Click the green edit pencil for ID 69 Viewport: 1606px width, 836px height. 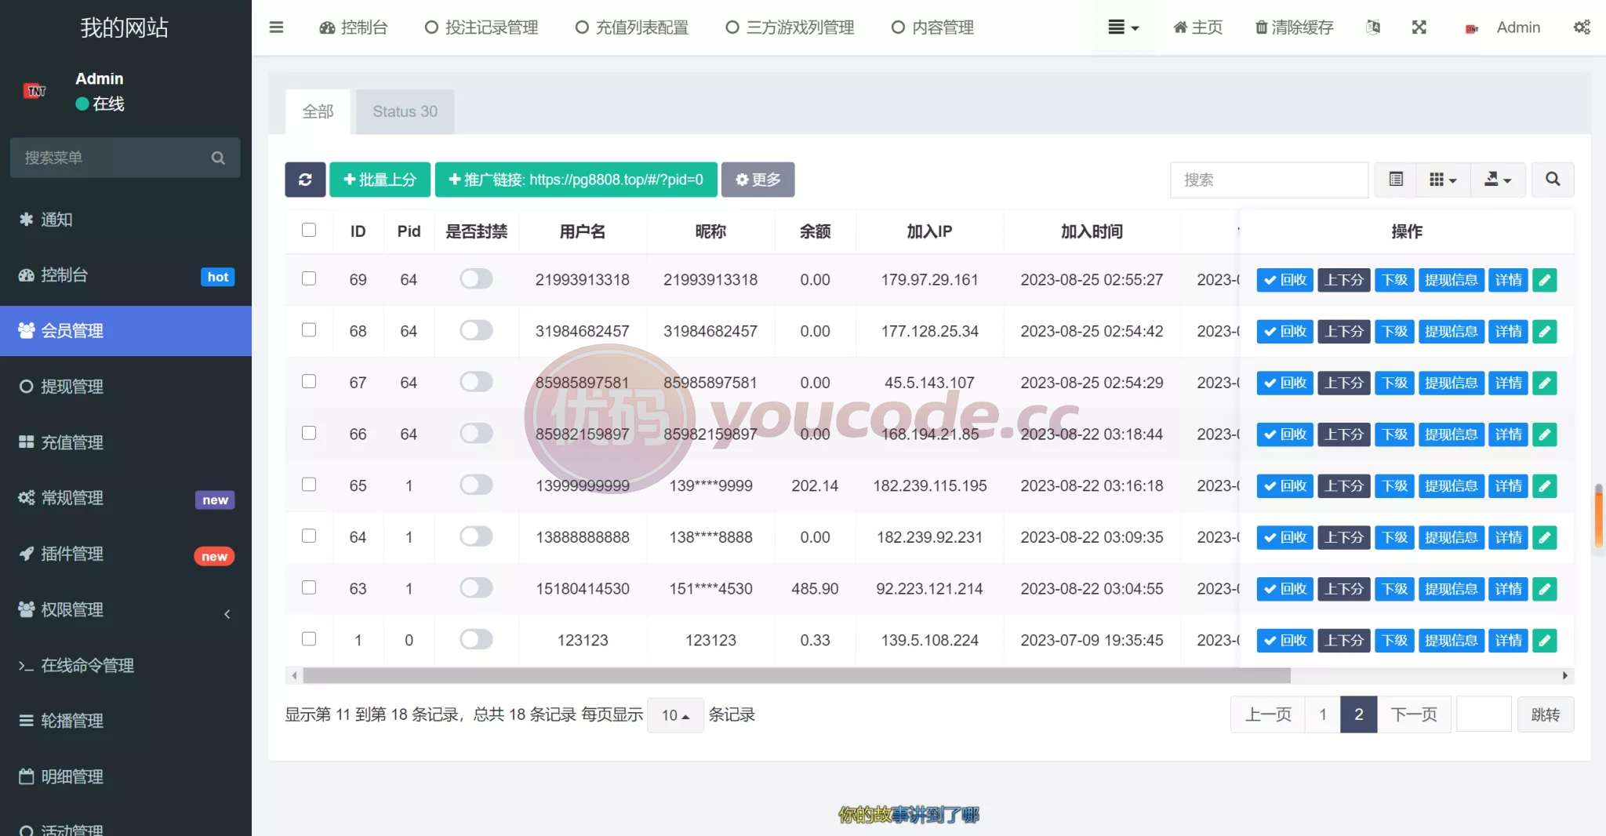(x=1545, y=280)
